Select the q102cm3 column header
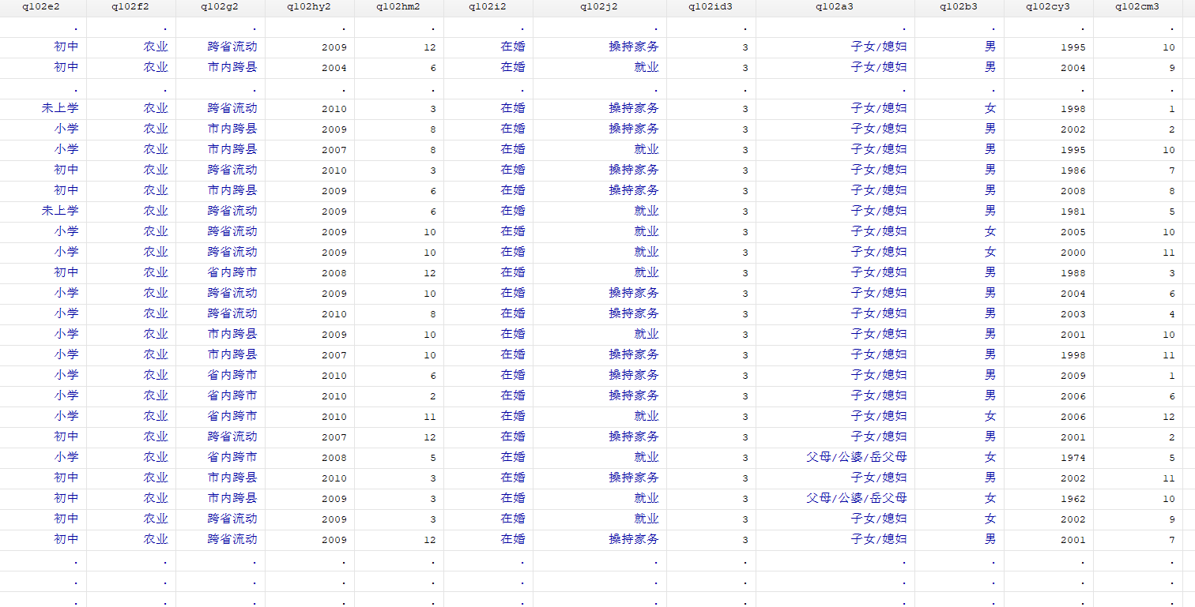The image size is (1195, 607). click(x=1137, y=7)
